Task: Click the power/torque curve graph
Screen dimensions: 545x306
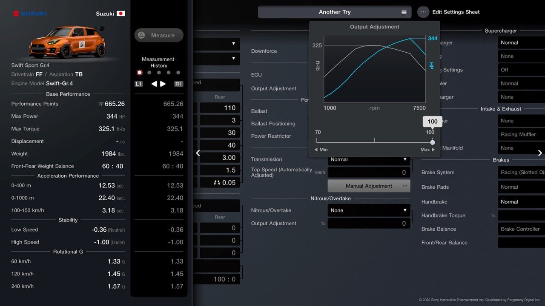Action: point(375,69)
